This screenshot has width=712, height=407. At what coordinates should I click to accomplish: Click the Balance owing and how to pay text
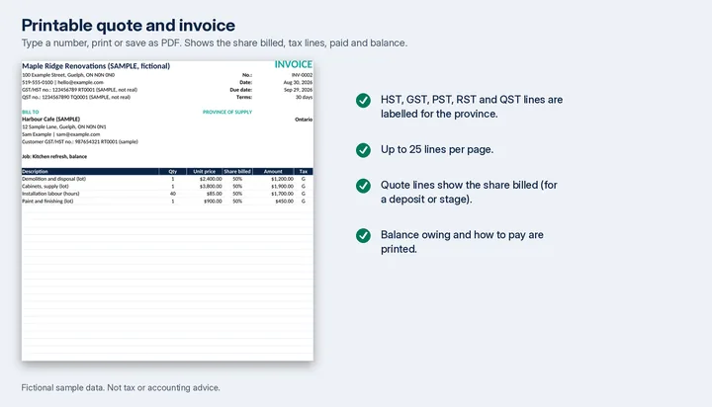coord(462,242)
